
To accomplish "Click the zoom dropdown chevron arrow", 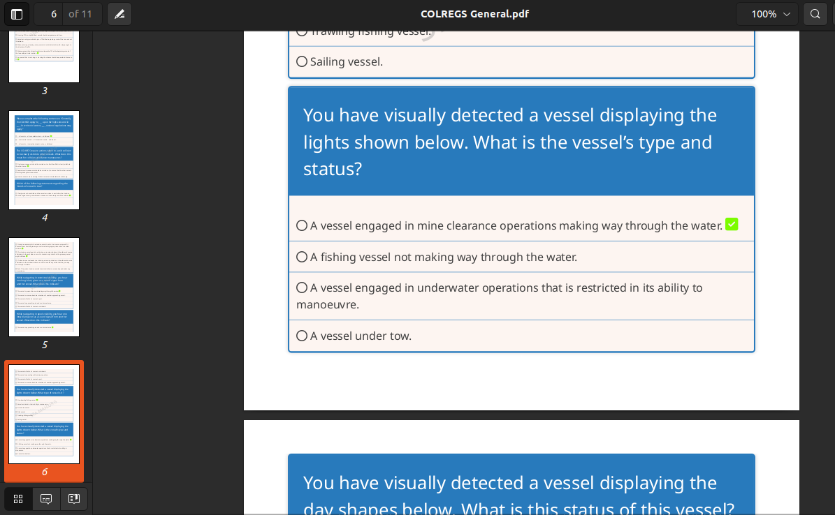I will click(x=787, y=14).
